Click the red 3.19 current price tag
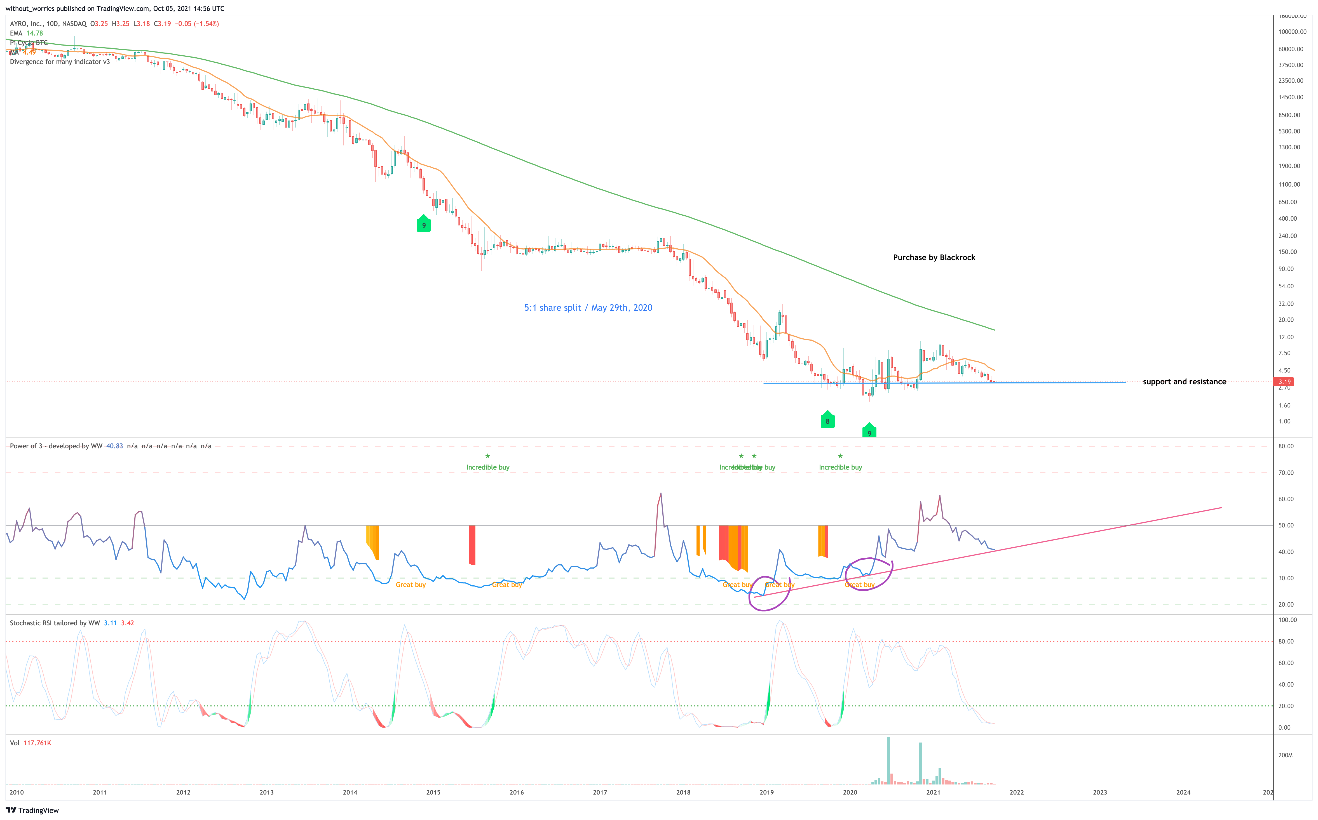Viewport: 1318px width, 820px height. (x=1284, y=382)
